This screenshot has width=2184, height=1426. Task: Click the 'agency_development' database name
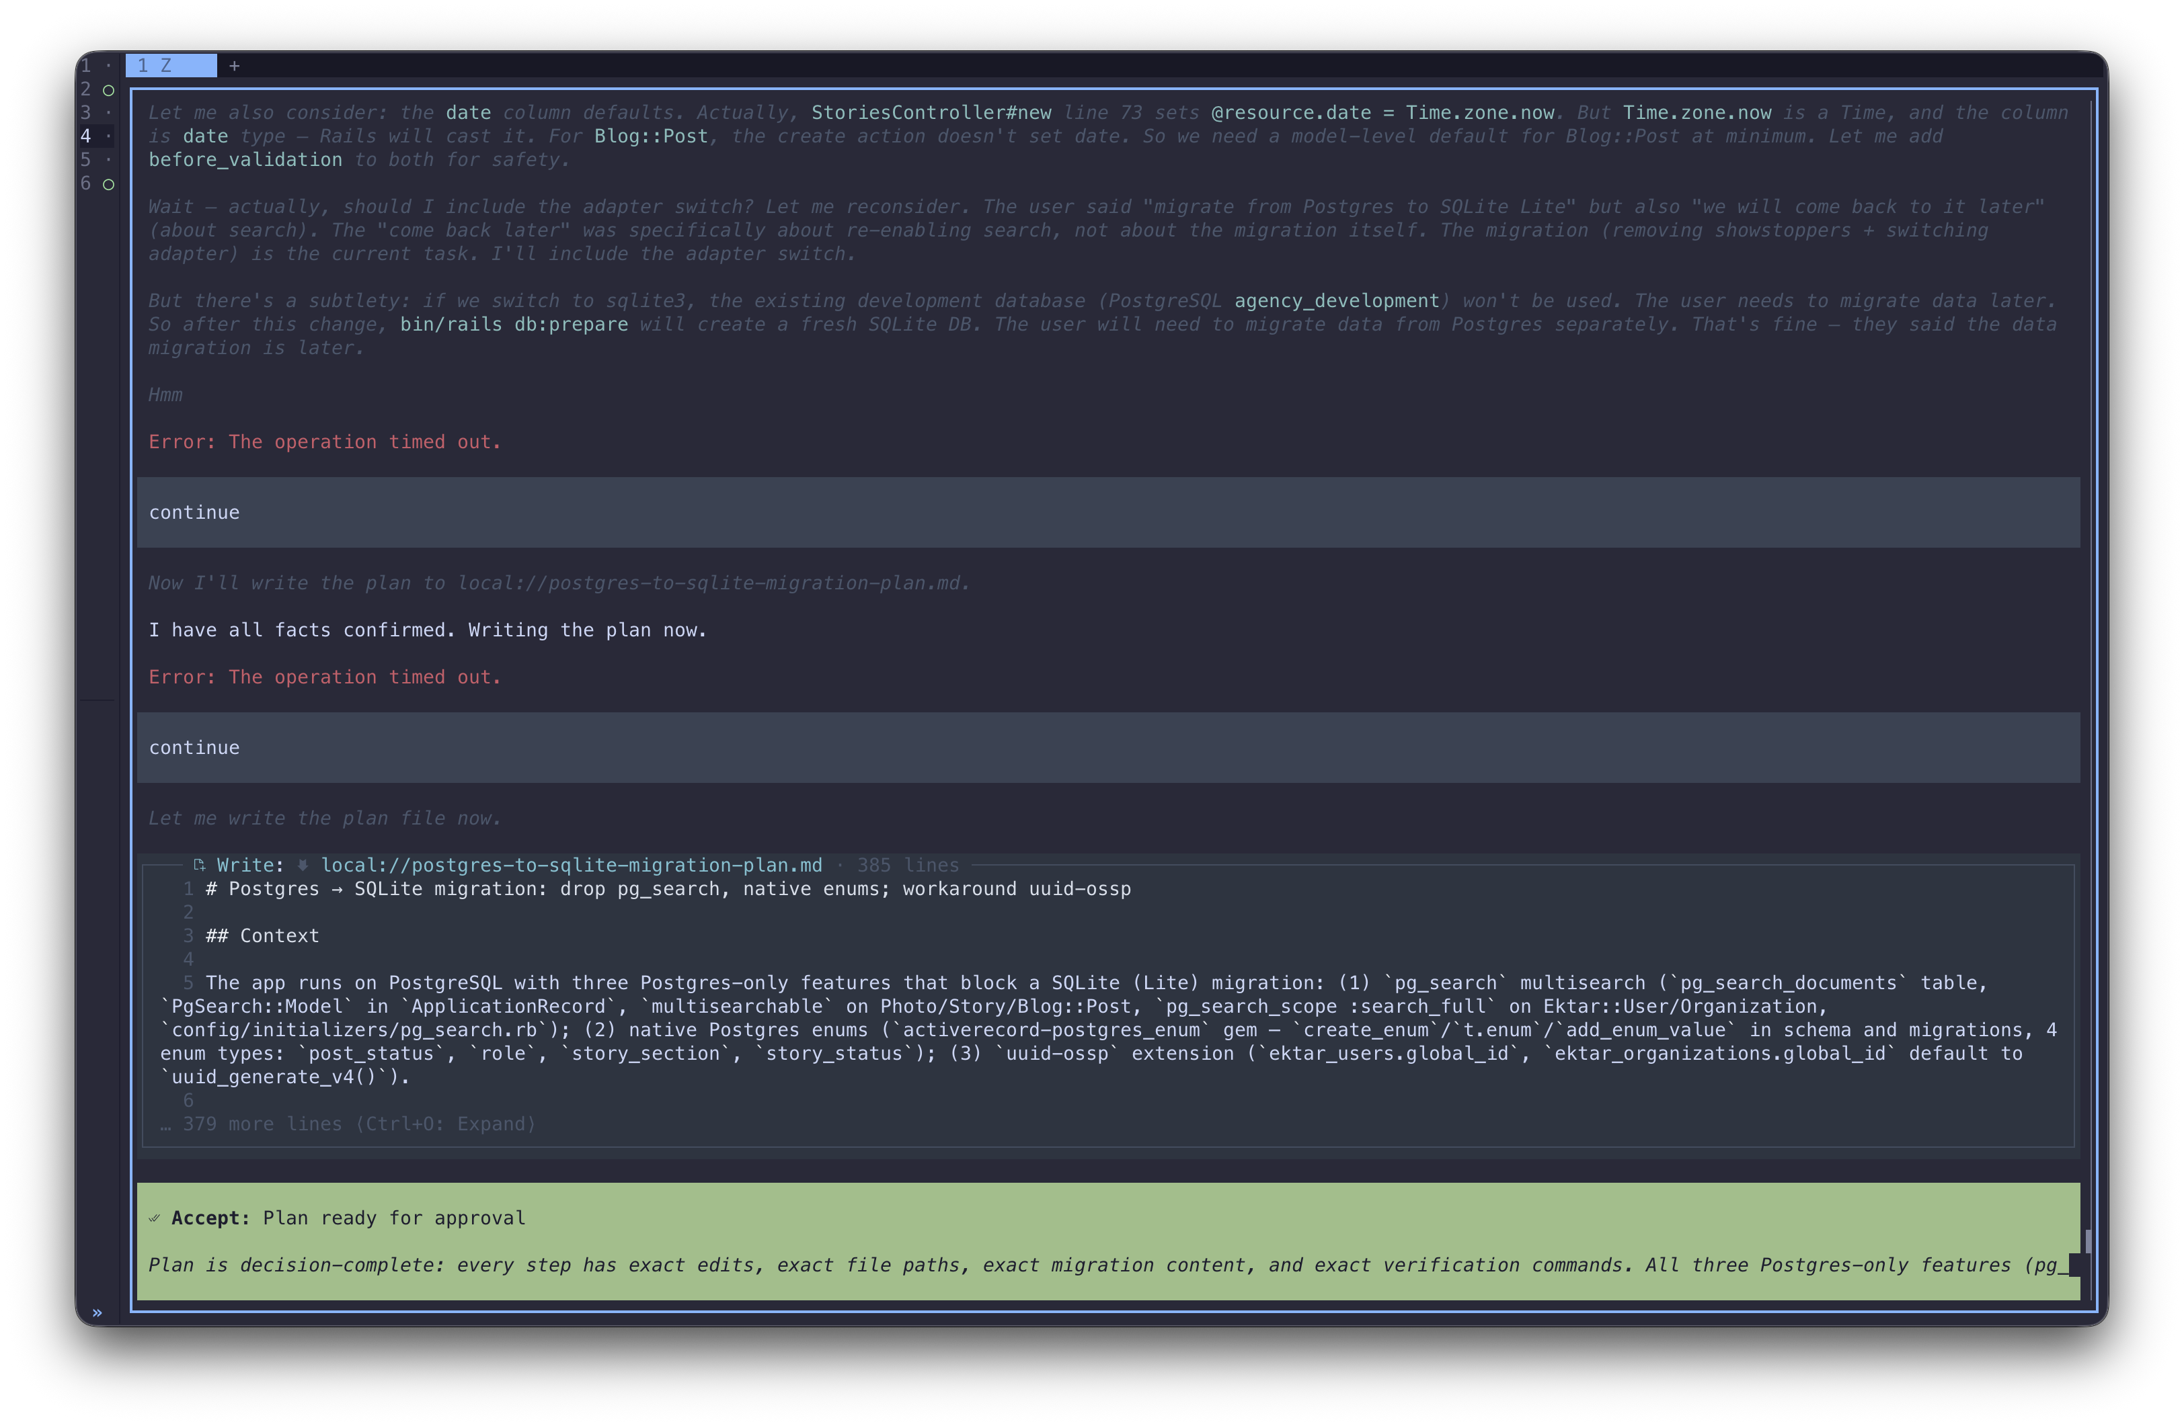tap(1336, 301)
